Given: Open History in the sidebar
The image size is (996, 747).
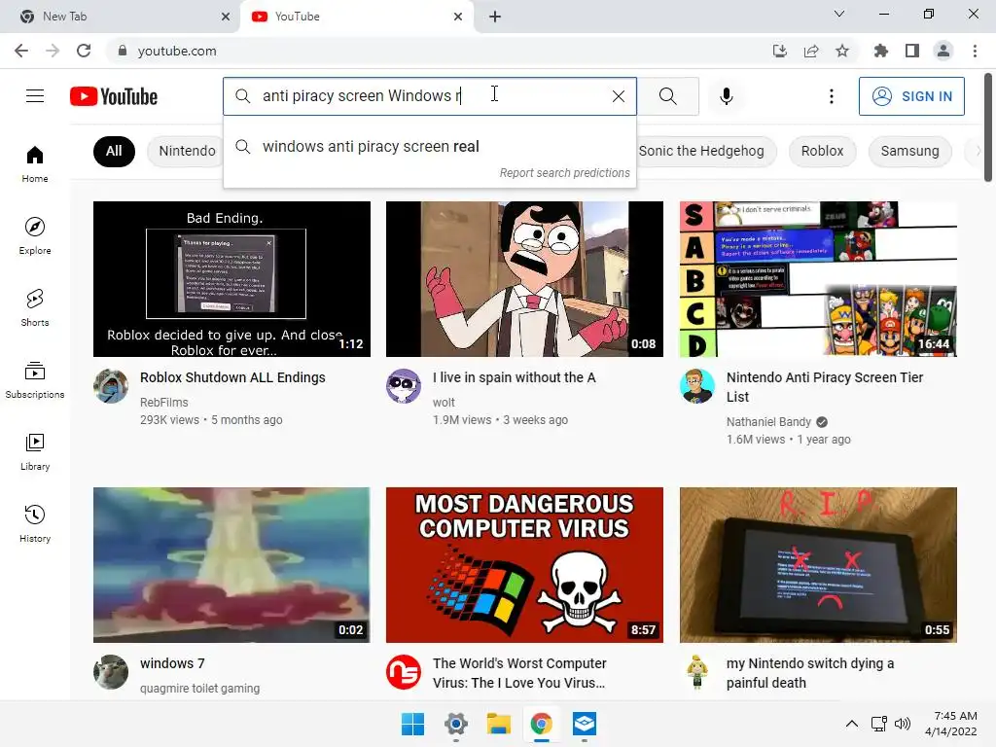Looking at the screenshot, I should coord(35,524).
